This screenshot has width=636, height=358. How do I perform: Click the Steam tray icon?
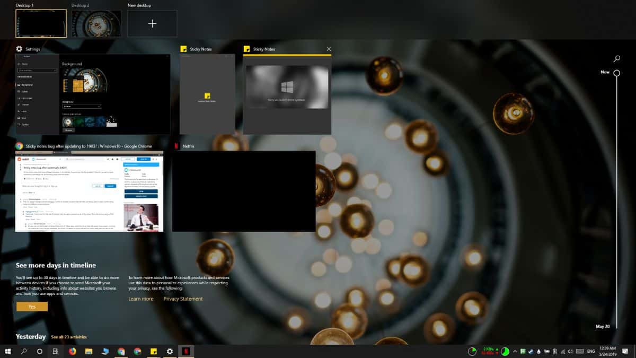click(531, 351)
